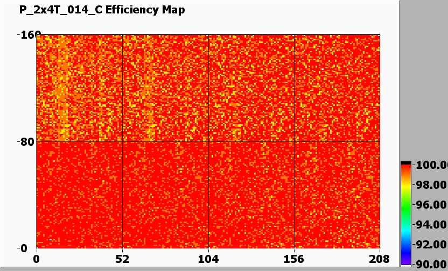Pick the 94.00 color scale label
Image resolution: width=448 pixels, height=271 pixels.
point(431,225)
